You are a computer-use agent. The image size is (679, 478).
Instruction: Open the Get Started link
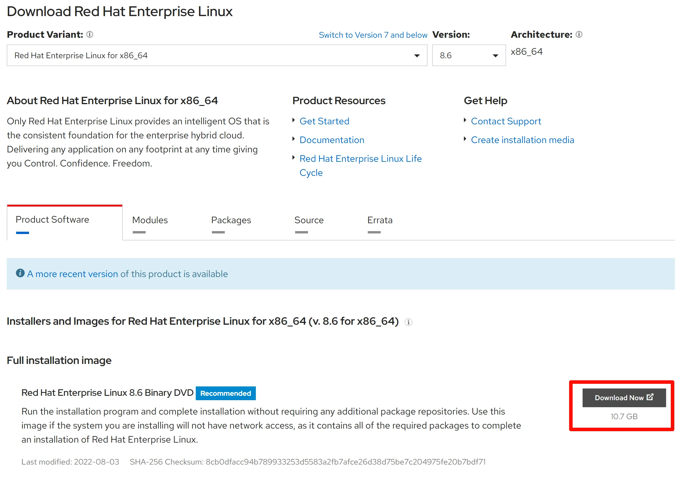tap(324, 121)
